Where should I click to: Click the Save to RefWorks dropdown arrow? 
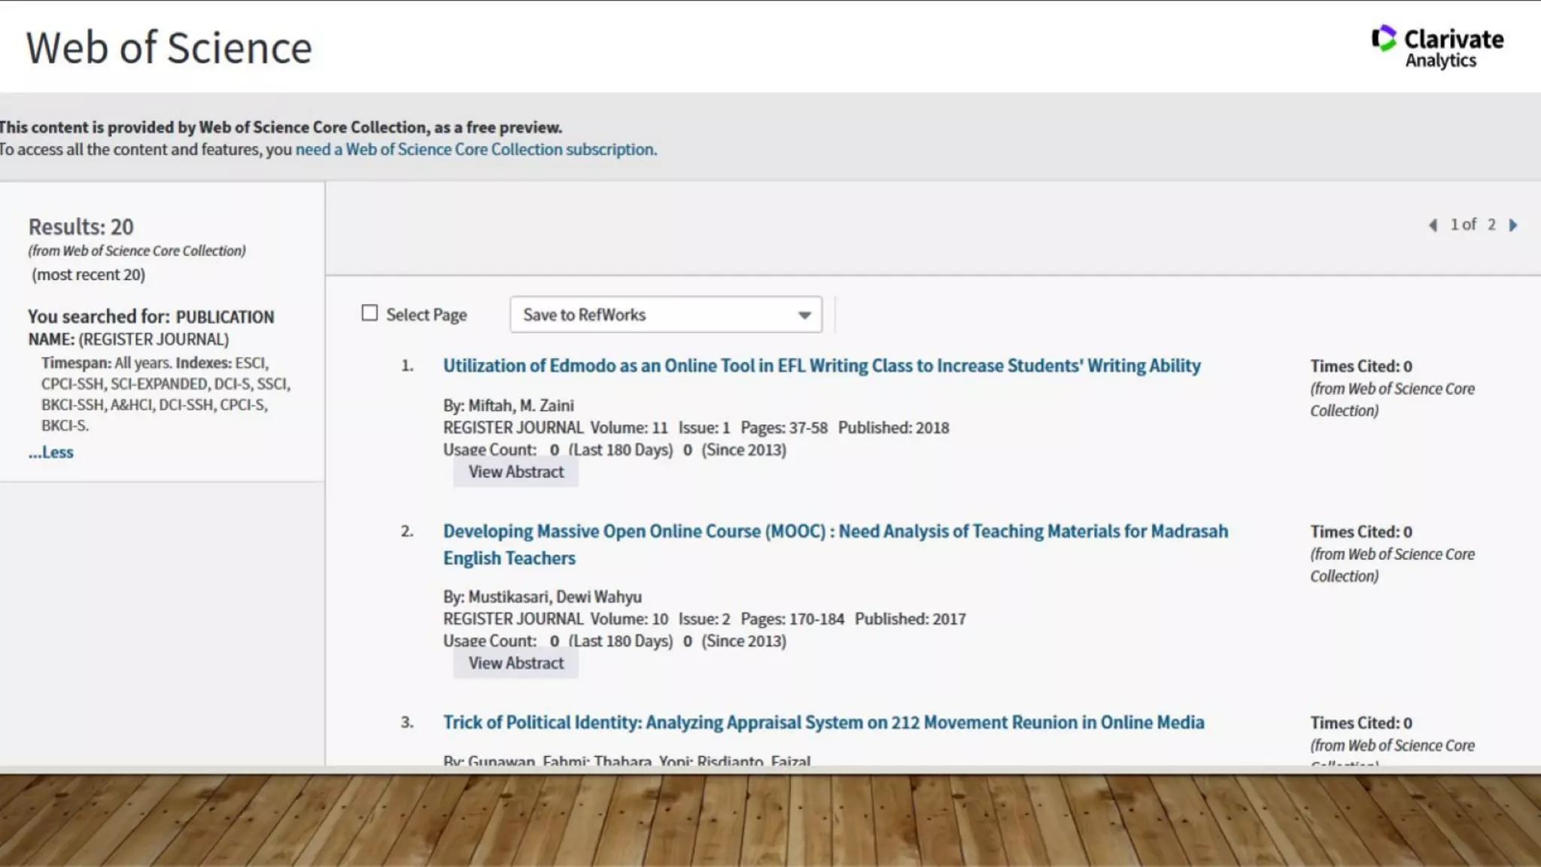click(x=804, y=315)
